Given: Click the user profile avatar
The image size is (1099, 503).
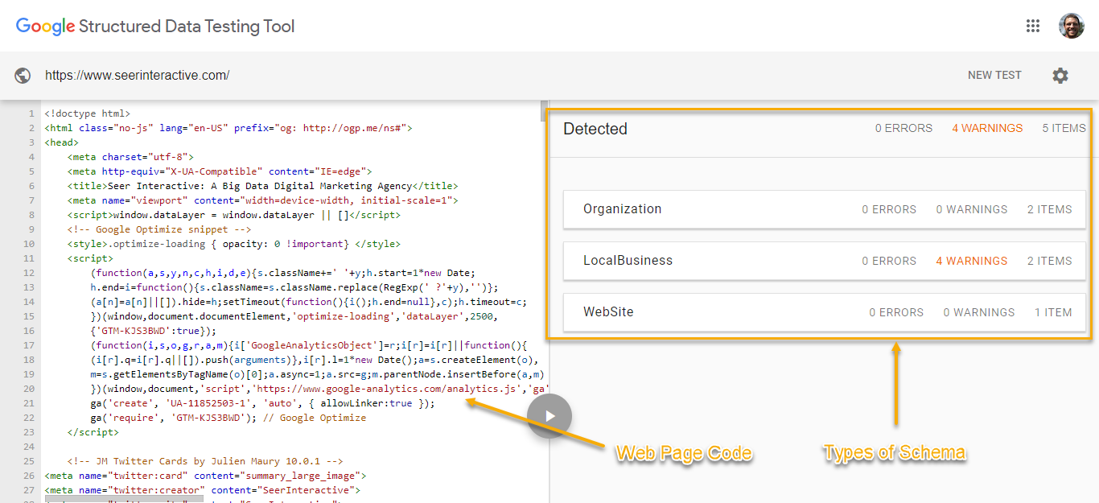Looking at the screenshot, I should tap(1071, 26).
